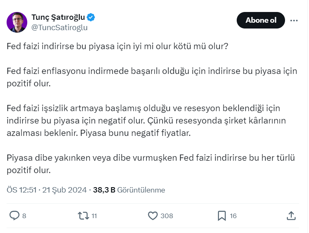Click the ÖS 12:51 · 21 Şub 2024 timestamp
Viewport: 309px width, 233px height.
pyautogui.click(x=47, y=190)
